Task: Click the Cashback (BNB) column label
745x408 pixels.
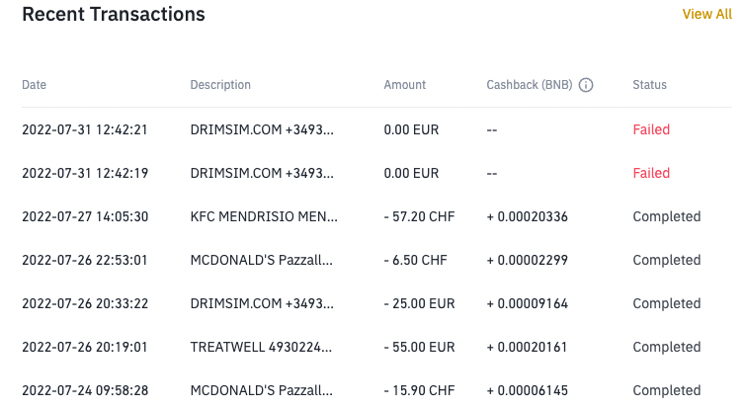Action: [530, 85]
